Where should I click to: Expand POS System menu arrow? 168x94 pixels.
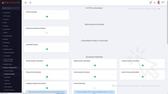tap(19, 16)
